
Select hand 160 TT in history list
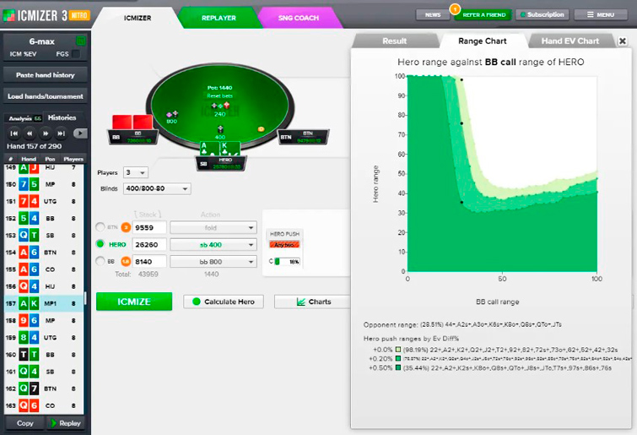pyautogui.click(x=44, y=355)
